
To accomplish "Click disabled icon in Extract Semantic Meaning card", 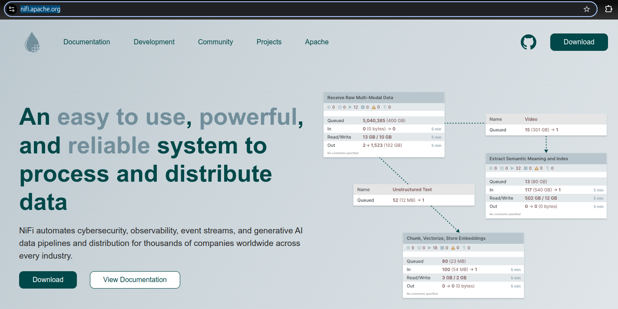I will (547, 168).
